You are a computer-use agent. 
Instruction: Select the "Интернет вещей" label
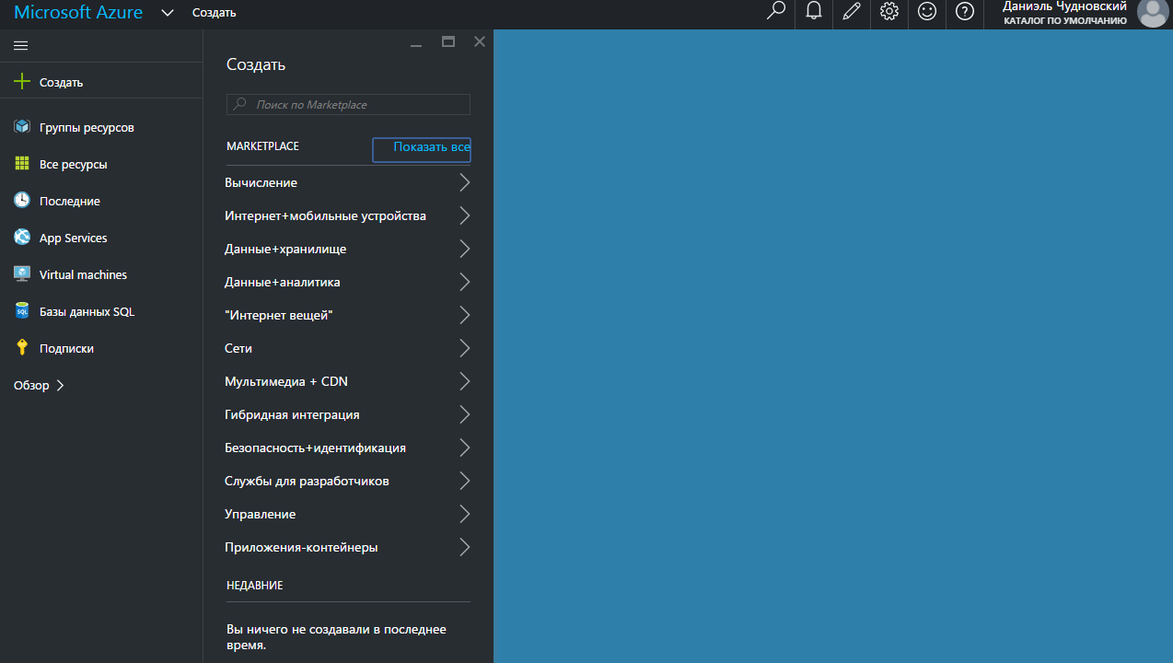278,315
